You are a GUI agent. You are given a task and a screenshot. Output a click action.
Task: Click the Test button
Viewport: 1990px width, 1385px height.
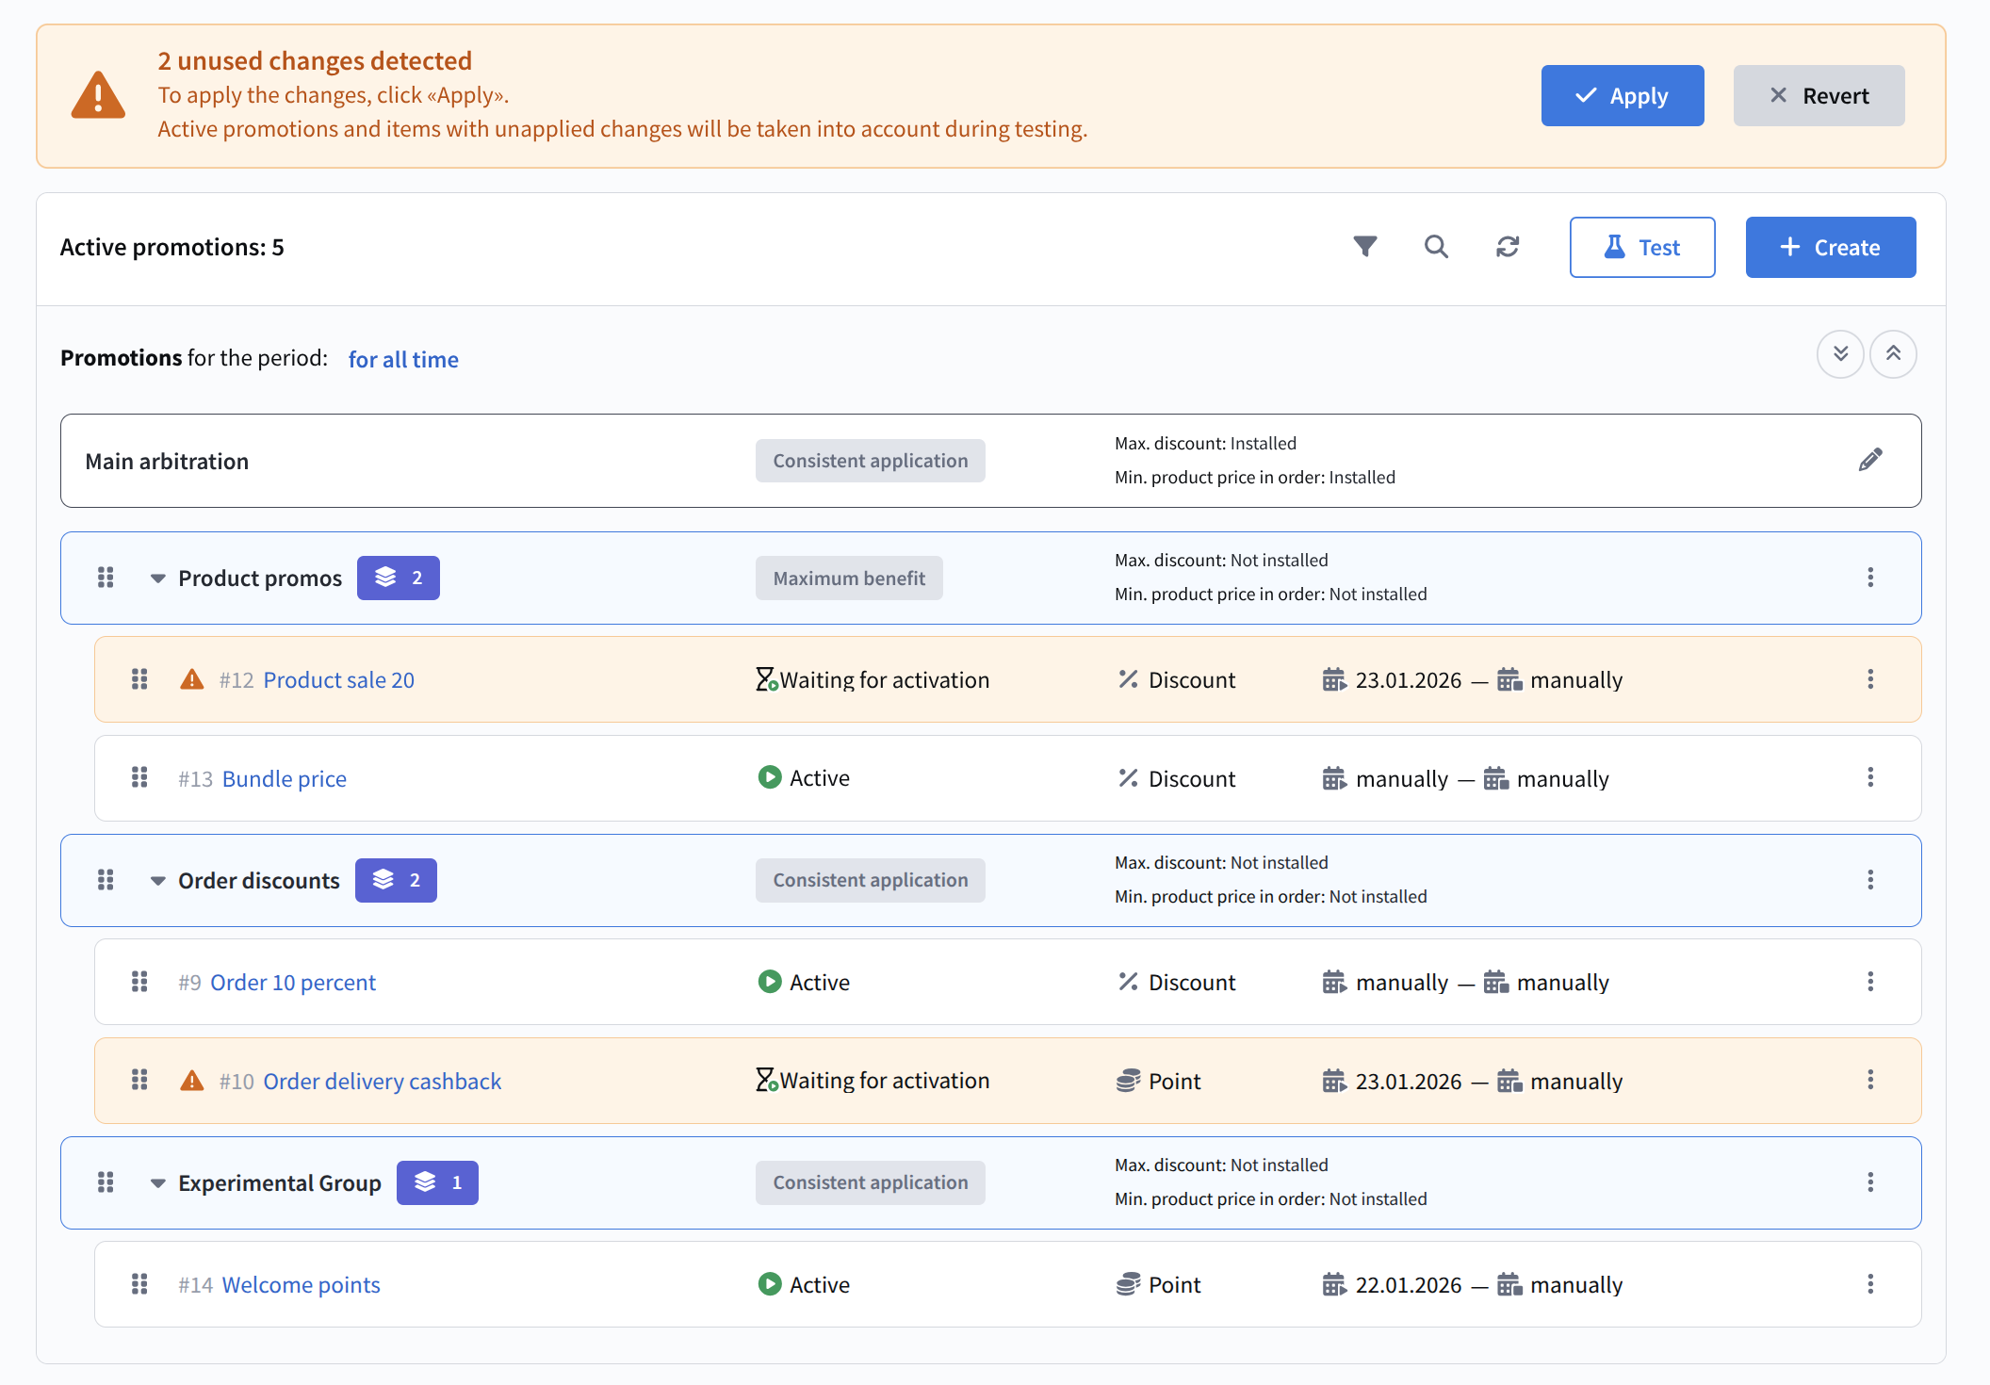[1641, 247]
